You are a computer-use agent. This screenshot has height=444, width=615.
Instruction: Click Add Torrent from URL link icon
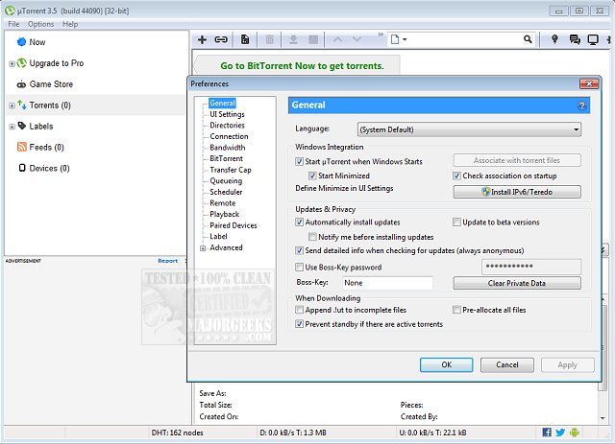click(x=221, y=39)
